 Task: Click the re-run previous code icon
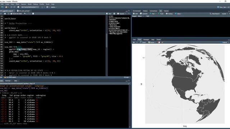tap(114, 14)
